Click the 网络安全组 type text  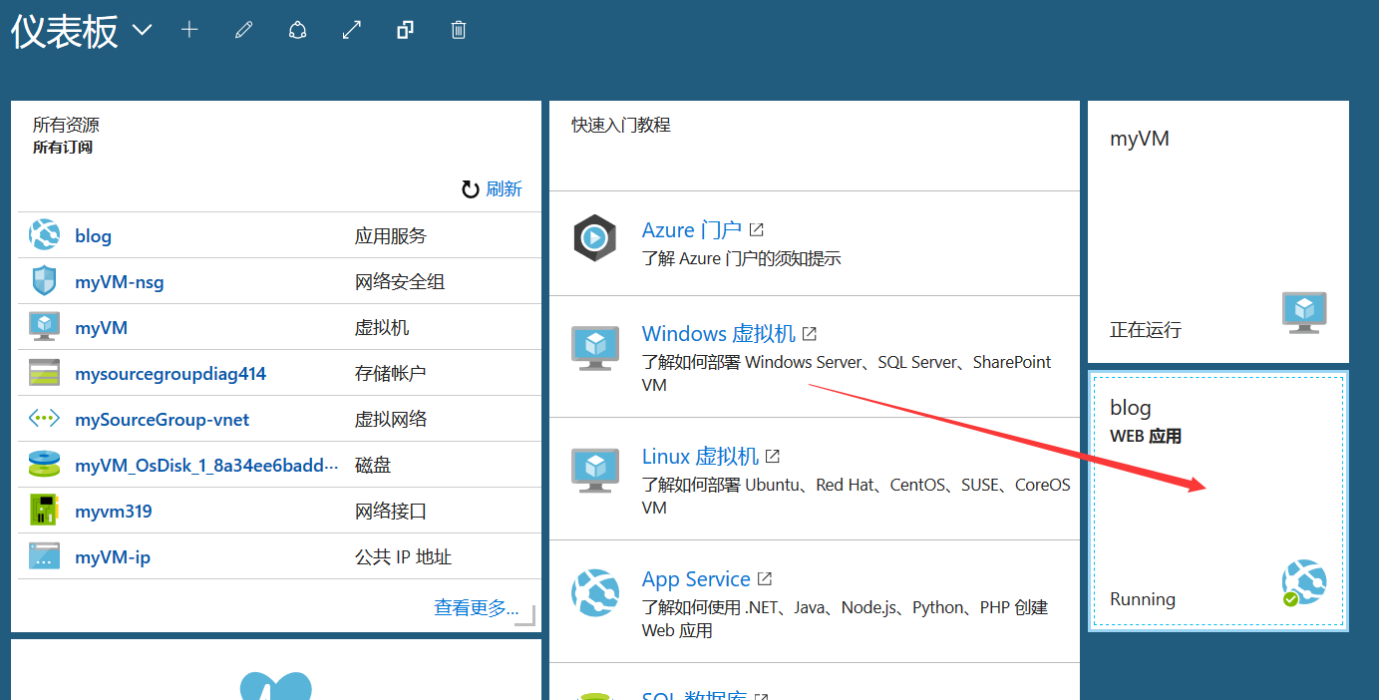tap(400, 282)
